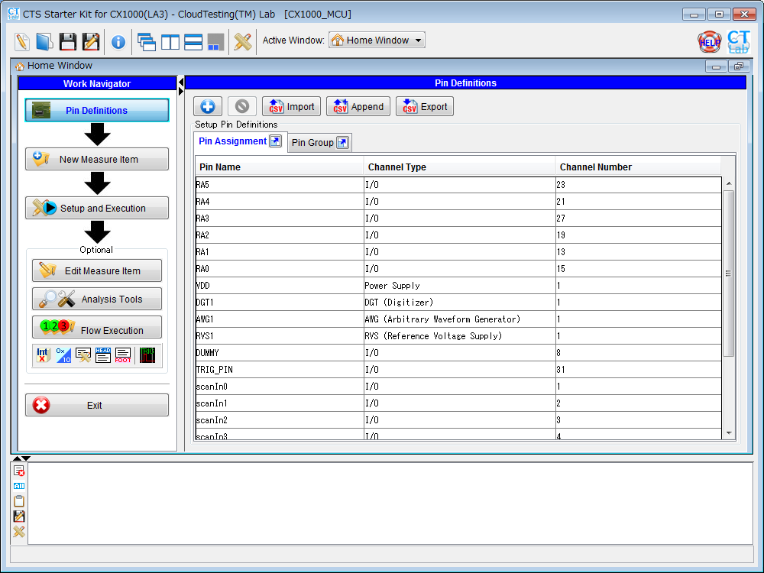
Task: Switch to the Pin Group tab
Action: [319, 143]
